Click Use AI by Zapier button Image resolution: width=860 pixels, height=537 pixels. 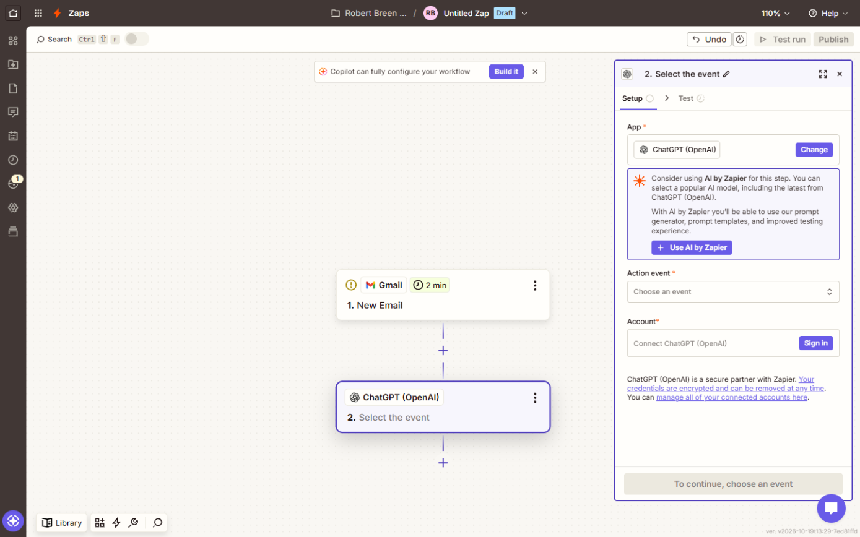coord(692,247)
